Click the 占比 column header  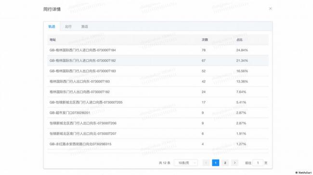(239, 40)
